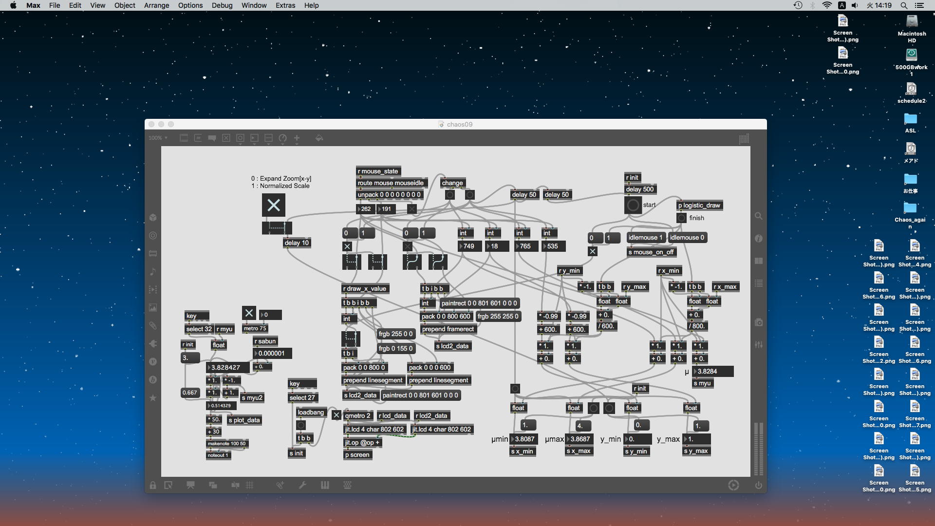Image resolution: width=935 pixels, height=526 pixels.
Task: Toggle the large X toggle under Expand Zoom comment
Action: click(274, 205)
